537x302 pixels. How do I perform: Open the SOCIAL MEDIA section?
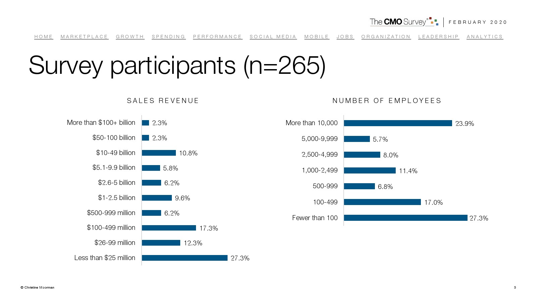coord(273,37)
